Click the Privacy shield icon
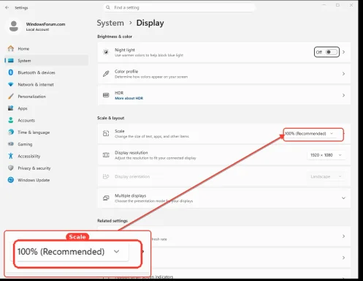 tap(11, 168)
